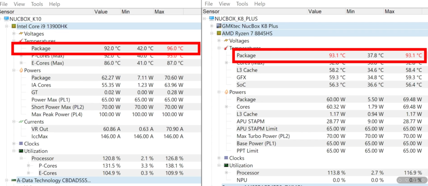Viewport: 428px width, 186px height.
Task: Collapse the Powers node under AMD Ryzen 7
Action: pos(219,92)
